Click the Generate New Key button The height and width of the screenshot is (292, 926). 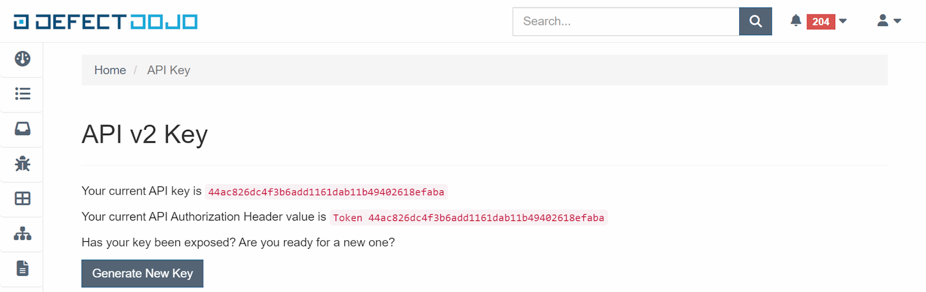click(142, 274)
